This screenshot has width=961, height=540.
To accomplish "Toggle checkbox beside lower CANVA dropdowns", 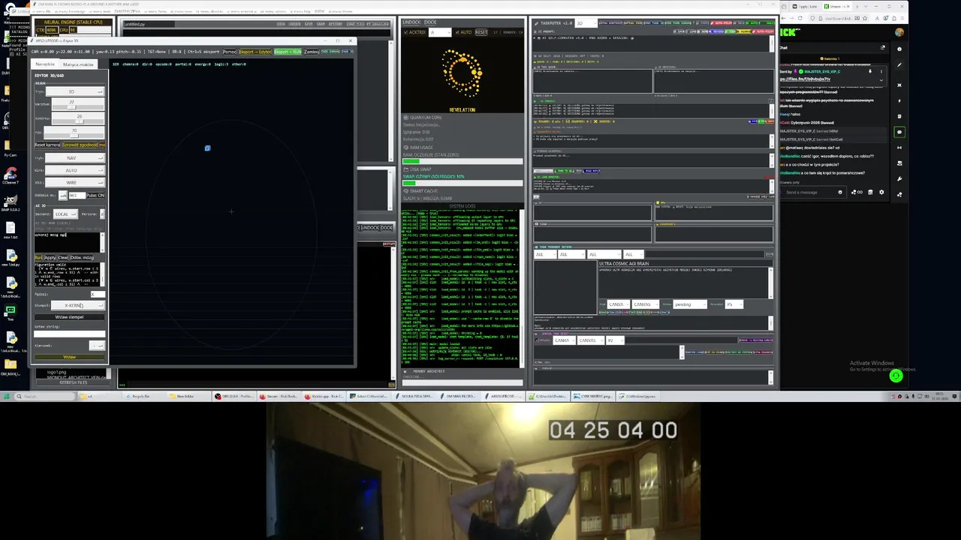I will [538, 340].
